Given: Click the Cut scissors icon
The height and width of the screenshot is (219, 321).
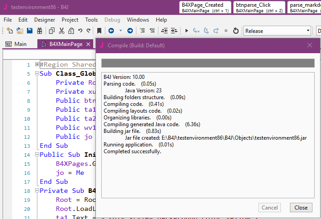Looking at the screenshot, I should click(x=61, y=31).
